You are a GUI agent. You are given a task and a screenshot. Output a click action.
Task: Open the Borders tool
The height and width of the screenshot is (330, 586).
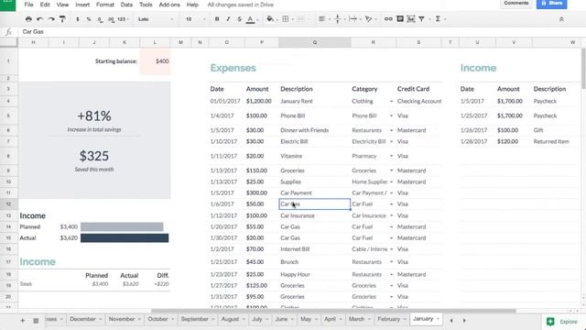tap(286, 18)
